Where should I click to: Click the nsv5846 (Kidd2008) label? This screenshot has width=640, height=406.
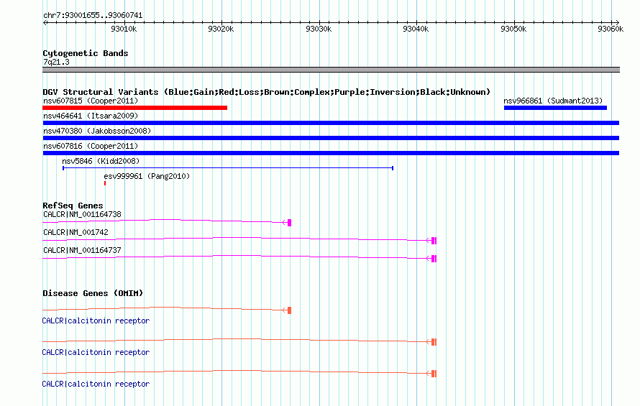pyautogui.click(x=101, y=161)
